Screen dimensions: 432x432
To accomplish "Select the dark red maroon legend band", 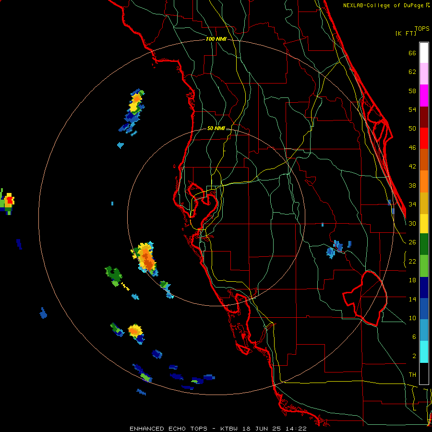I will (424, 117).
